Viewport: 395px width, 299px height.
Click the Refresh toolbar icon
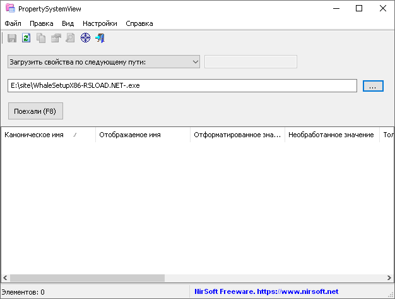[27, 38]
